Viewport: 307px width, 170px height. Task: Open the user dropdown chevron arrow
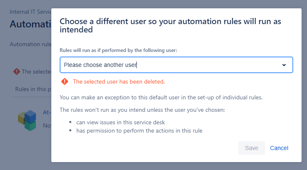284,65
